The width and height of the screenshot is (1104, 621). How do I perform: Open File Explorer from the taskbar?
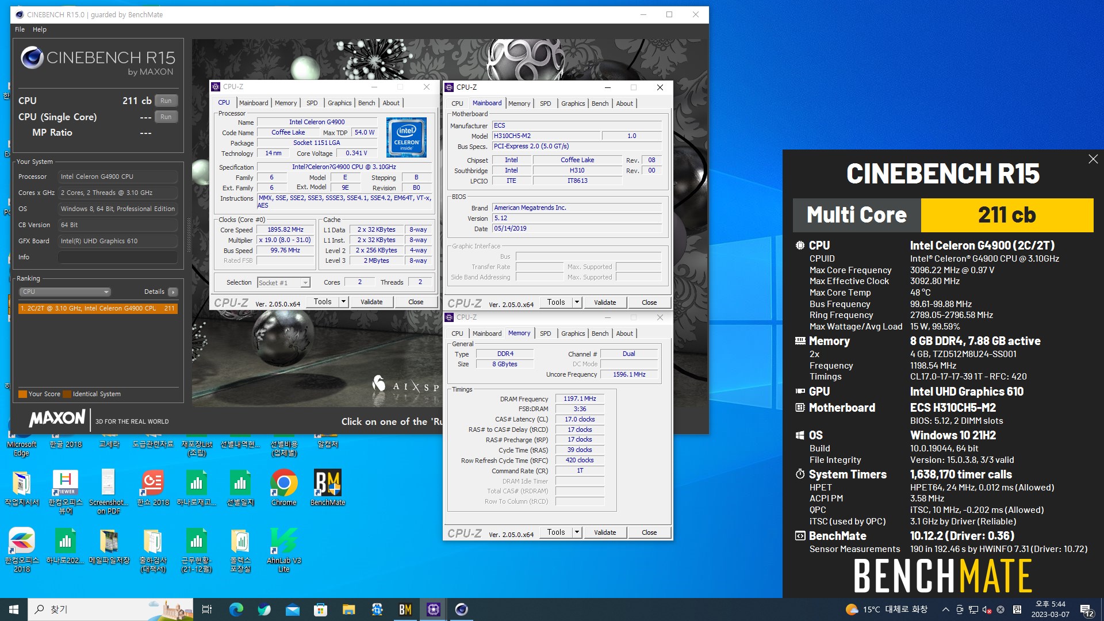(x=348, y=609)
